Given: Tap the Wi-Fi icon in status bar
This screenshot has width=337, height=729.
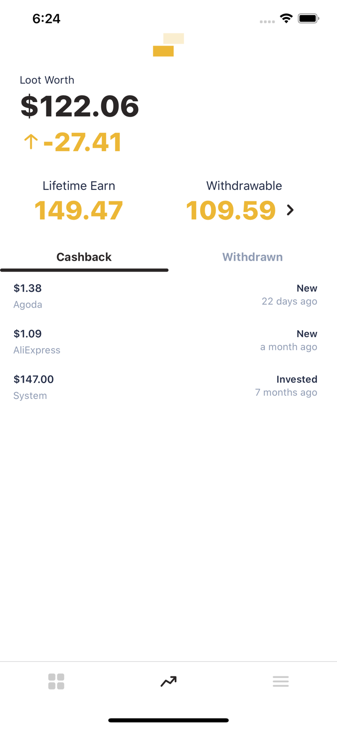Looking at the screenshot, I should click(286, 19).
